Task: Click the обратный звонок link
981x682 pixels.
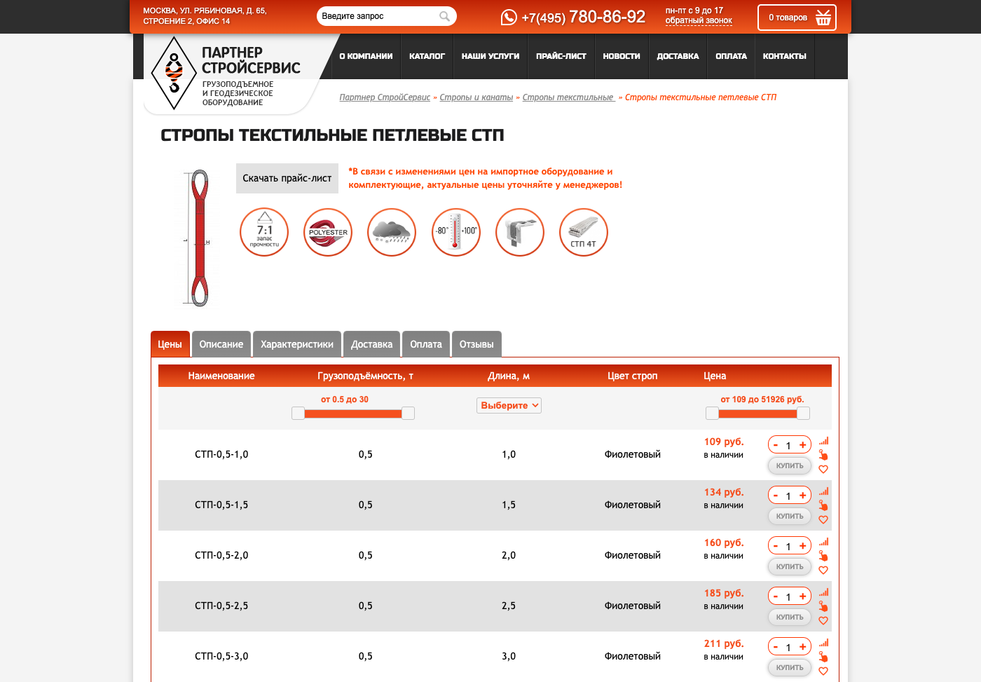Action: [699, 21]
